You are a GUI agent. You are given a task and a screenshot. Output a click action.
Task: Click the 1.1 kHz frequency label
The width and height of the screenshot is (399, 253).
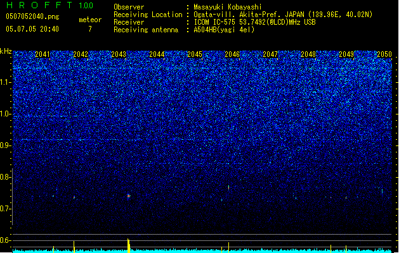pos(6,82)
